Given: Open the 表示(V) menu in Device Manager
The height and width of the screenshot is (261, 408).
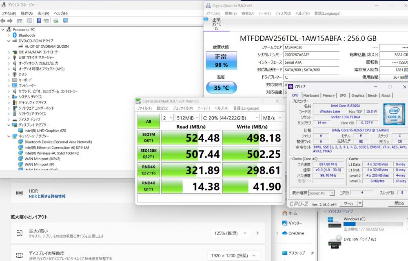Looking at the screenshot, I should pos(43,13).
